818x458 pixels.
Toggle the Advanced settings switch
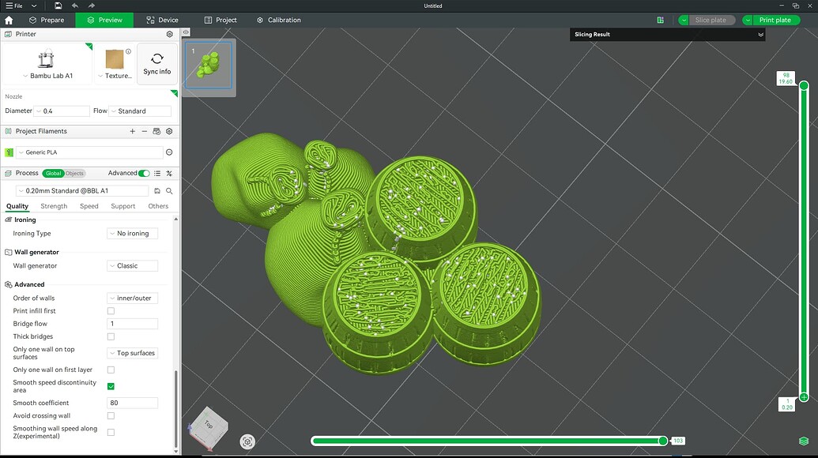pyautogui.click(x=144, y=173)
